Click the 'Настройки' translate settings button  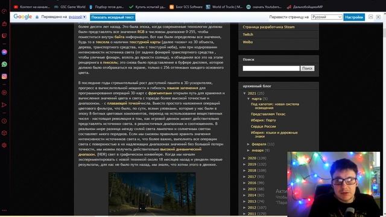tap(354, 17)
